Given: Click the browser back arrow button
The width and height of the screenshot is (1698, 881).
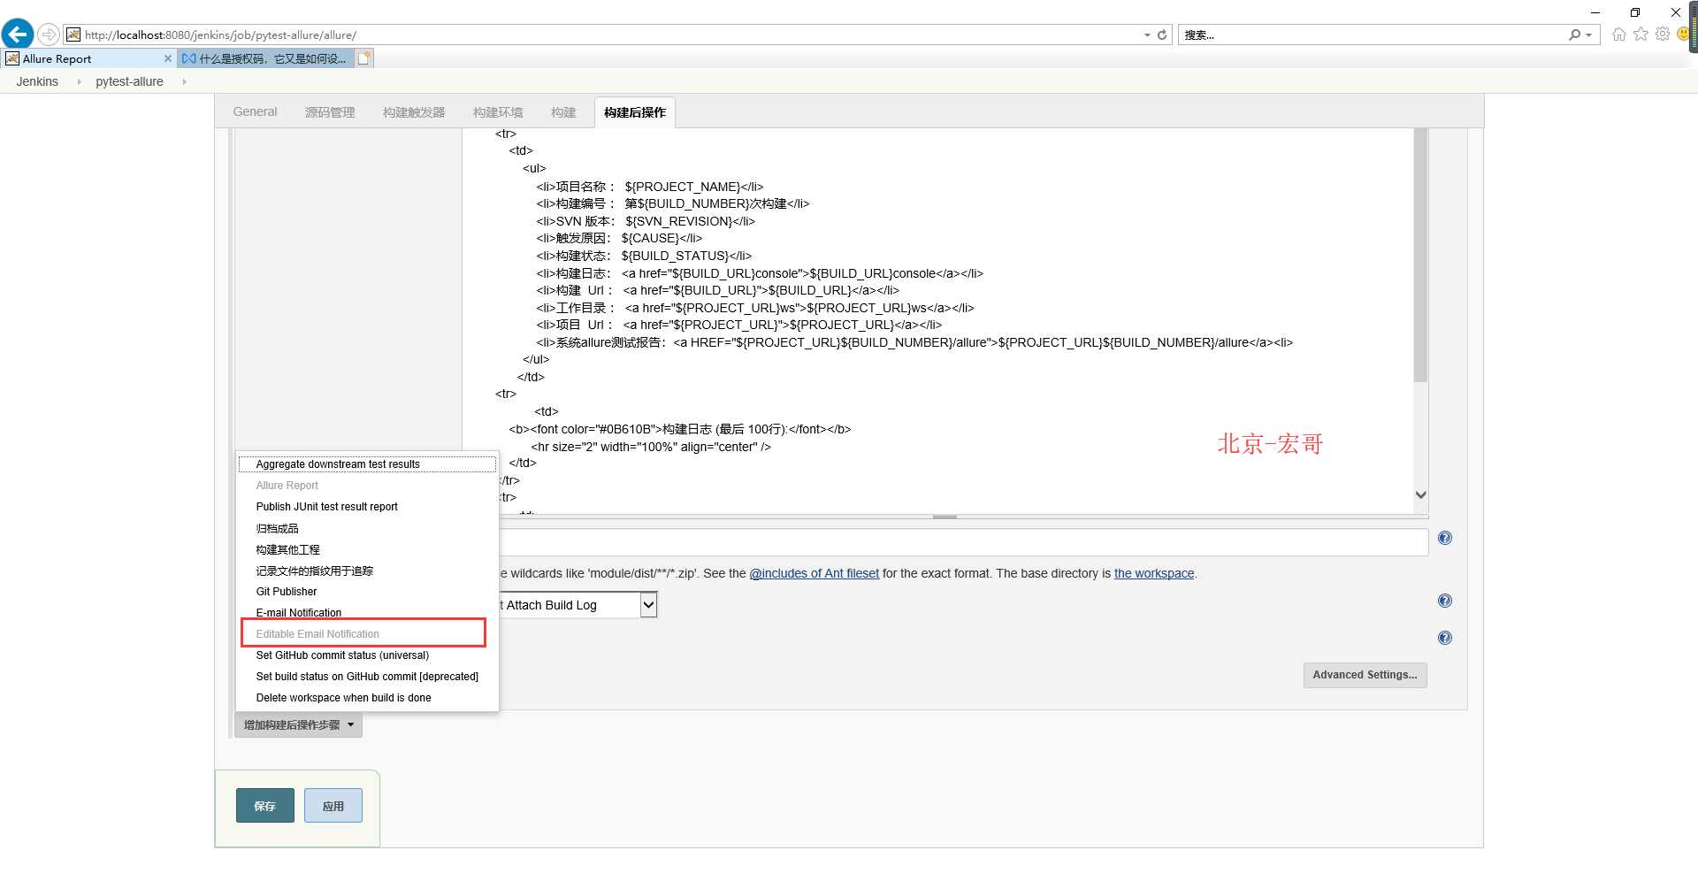Looking at the screenshot, I should point(18,34).
